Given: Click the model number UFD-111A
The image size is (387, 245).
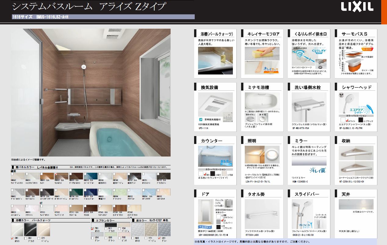Looking at the screenshot, I should (203, 128).
